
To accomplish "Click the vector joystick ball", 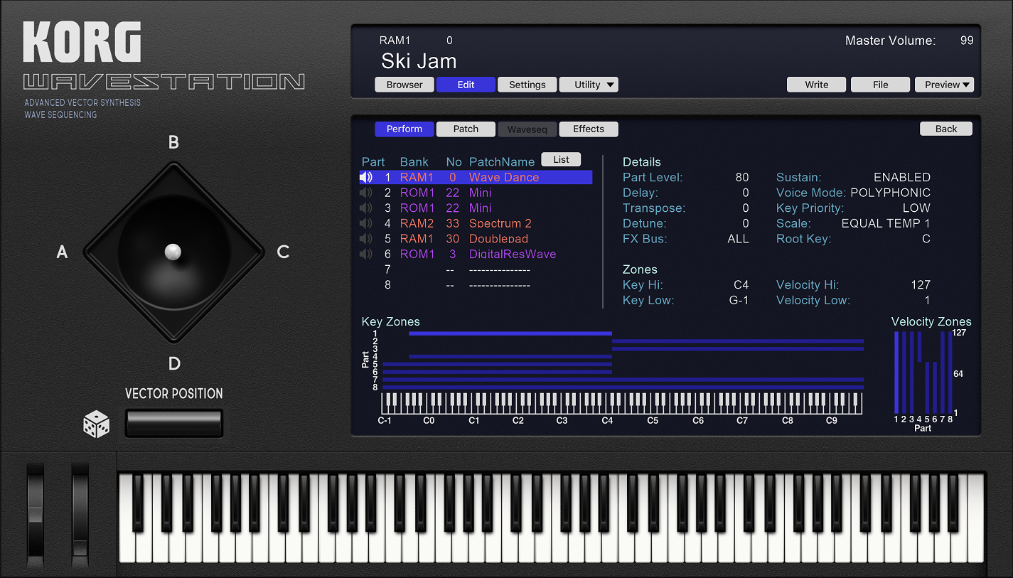I will pos(173,252).
